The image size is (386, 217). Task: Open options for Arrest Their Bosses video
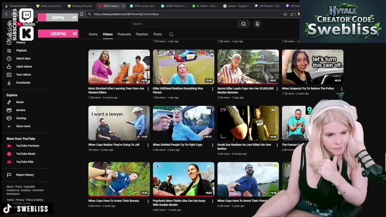tap(148, 201)
